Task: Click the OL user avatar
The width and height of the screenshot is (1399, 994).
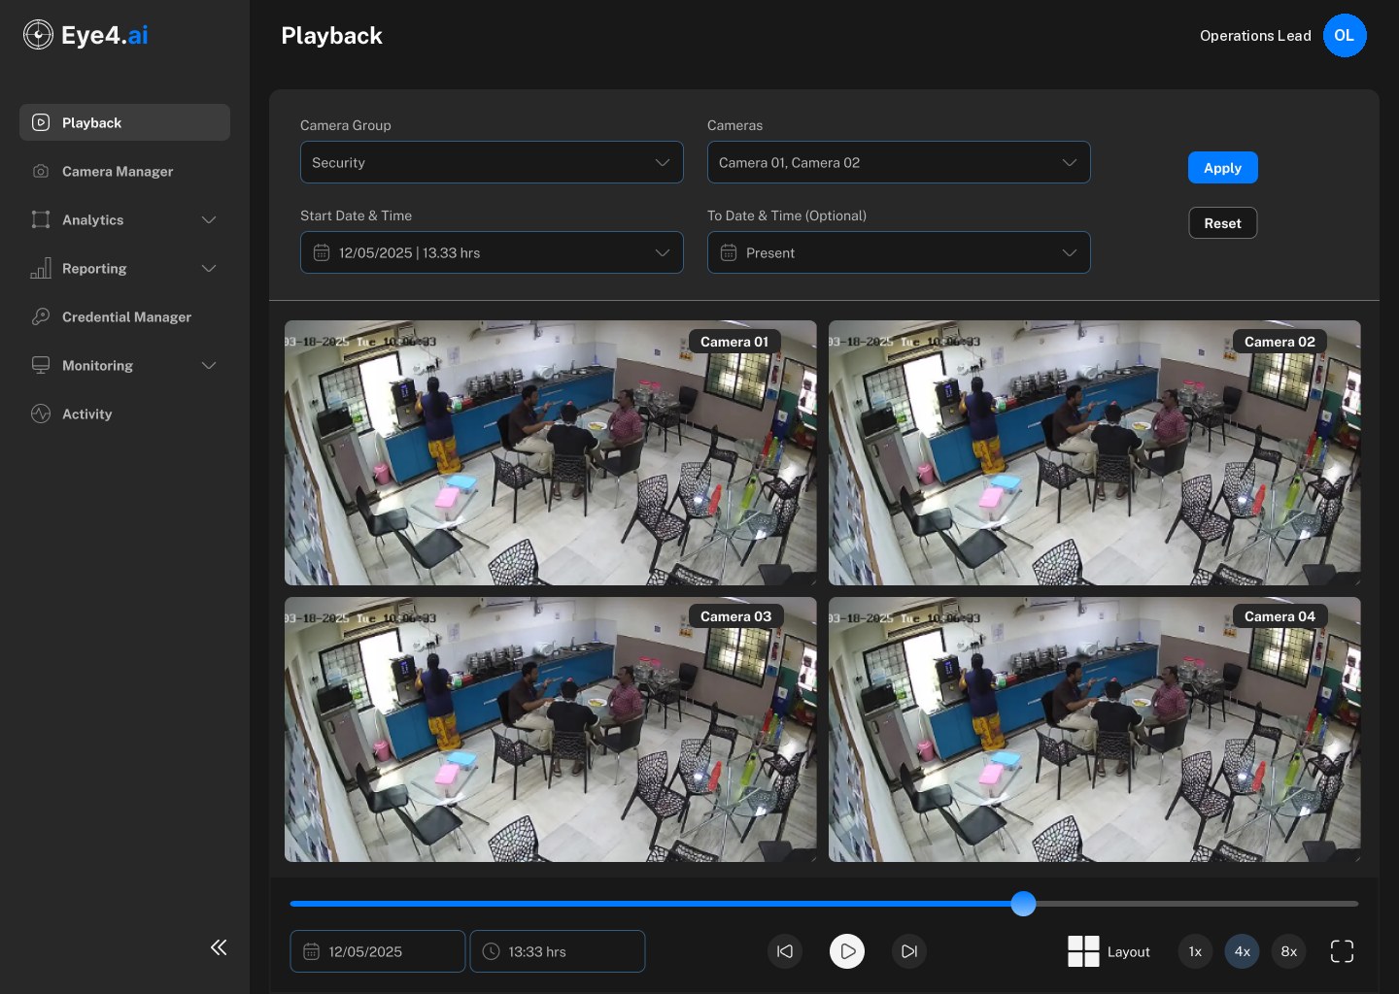Action: (x=1345, y=35)
